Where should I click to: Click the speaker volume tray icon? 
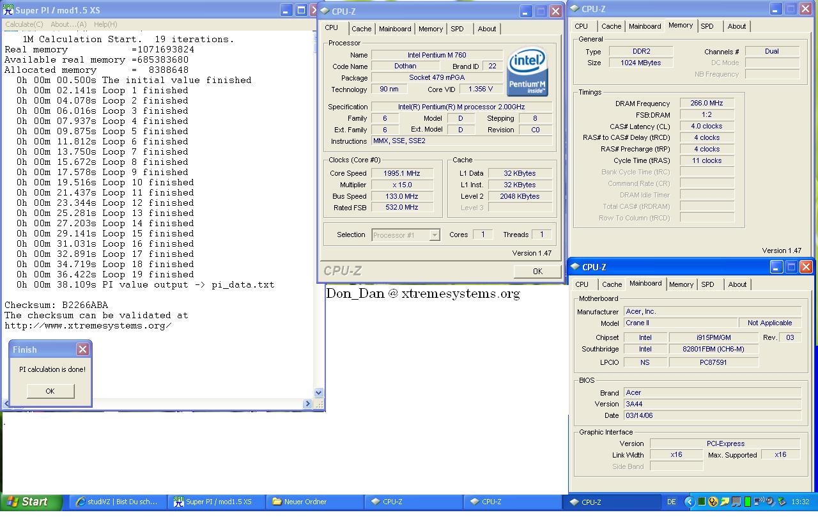[x=771, y=502]
